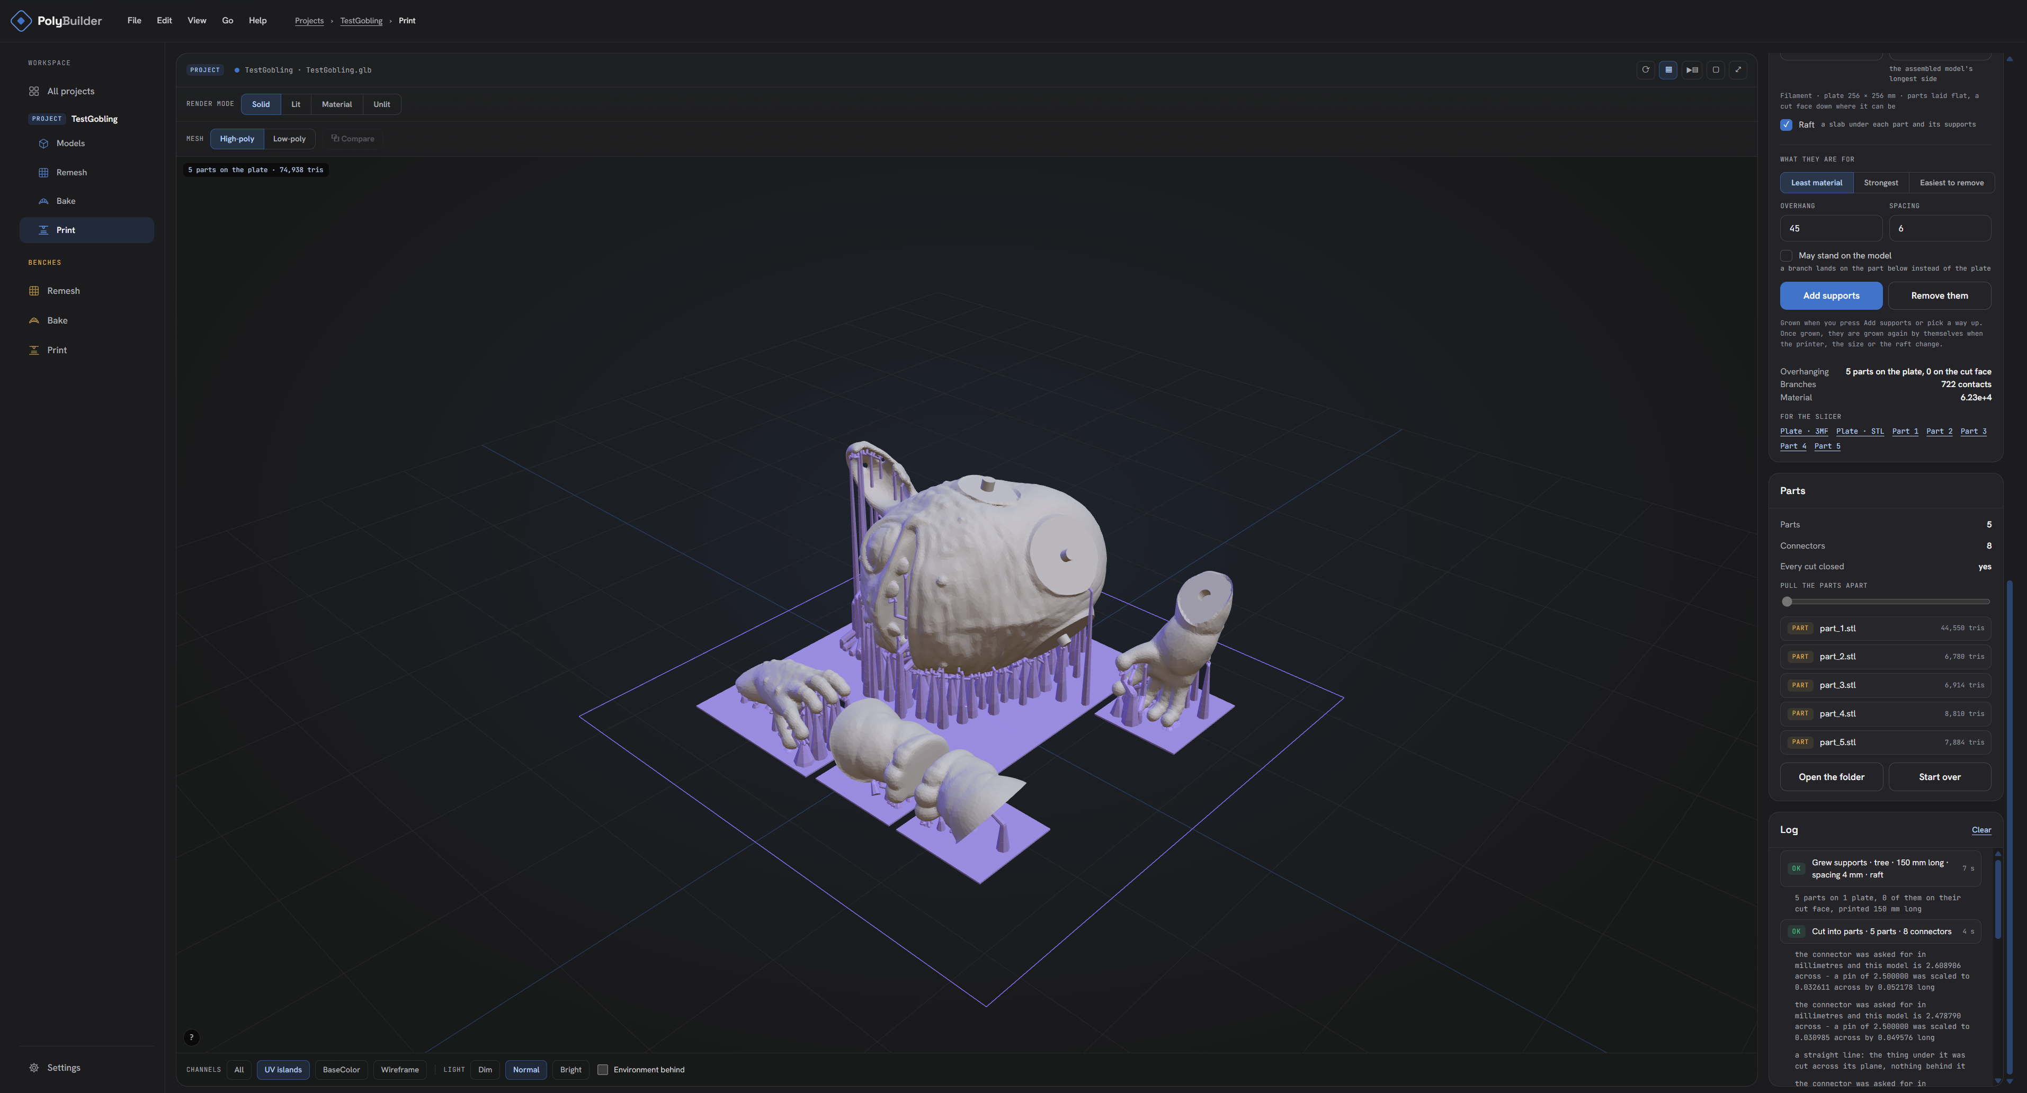Viewport: 2027px width, 1093px height.
Task: Click the Bake icon under TestGobling project
Action: 43,201
